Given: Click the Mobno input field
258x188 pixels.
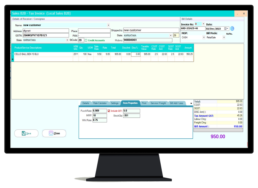Looking at the screenshot, I should (147, 40).
